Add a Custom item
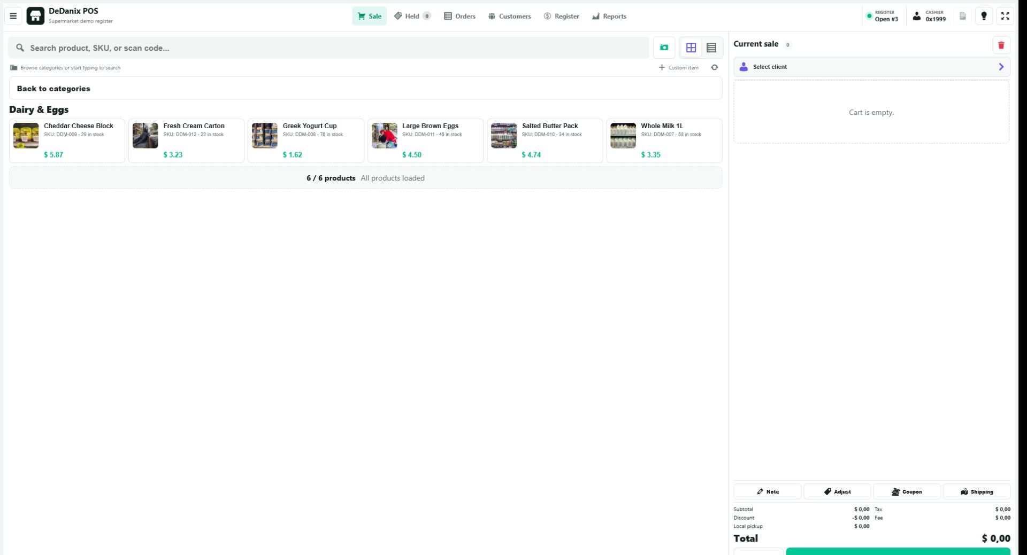Image resolution: width=1027 pixels, height=555 pixels. point(678,67)
